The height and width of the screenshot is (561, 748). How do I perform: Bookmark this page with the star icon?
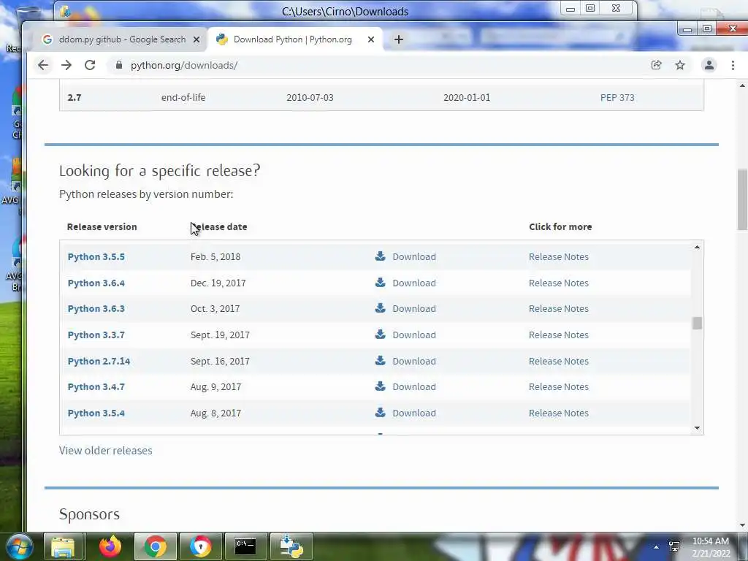(x=680, y=65)
